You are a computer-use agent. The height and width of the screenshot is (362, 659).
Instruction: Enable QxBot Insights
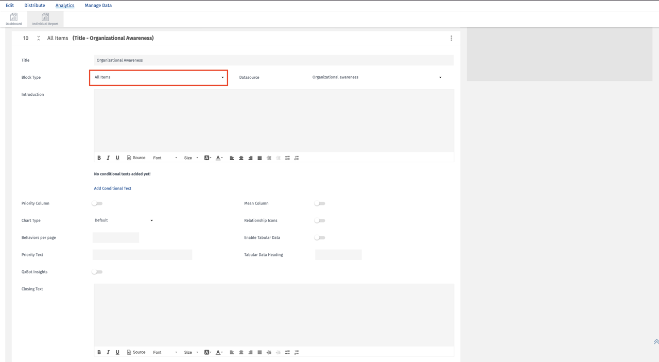coord(97,271)
